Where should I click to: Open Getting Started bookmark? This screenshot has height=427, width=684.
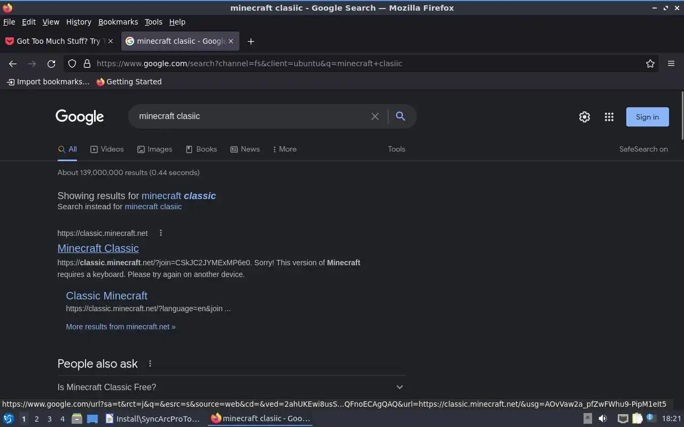tap(128, 82)
